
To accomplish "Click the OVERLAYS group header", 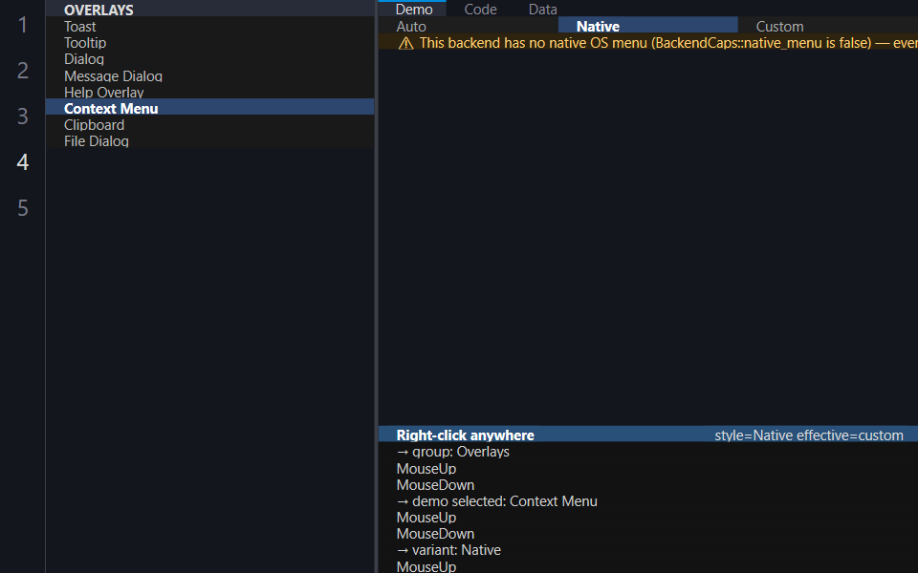I will [209, 10].
